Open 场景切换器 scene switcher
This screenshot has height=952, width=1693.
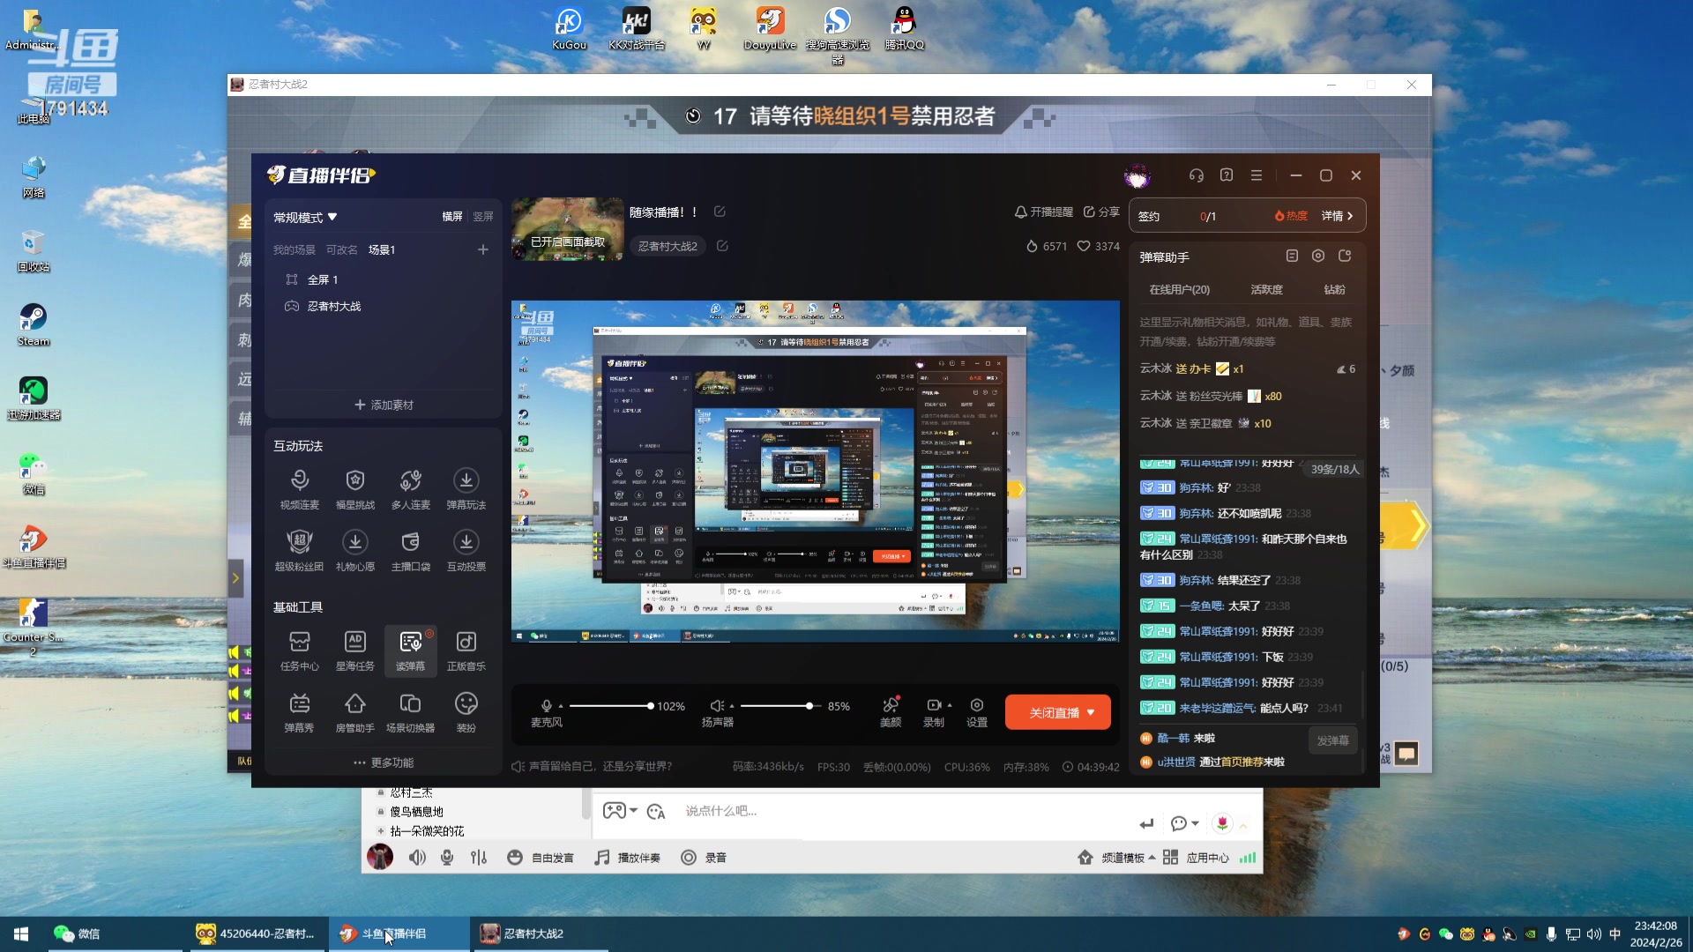tap(411, 713)
